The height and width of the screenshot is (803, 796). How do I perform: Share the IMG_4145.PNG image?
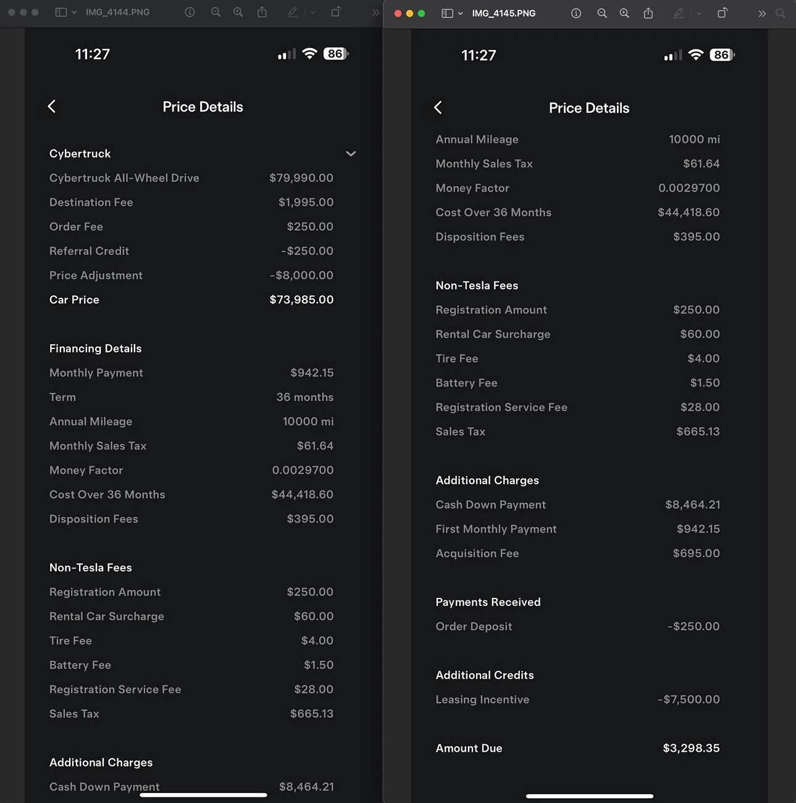point(648,13)
